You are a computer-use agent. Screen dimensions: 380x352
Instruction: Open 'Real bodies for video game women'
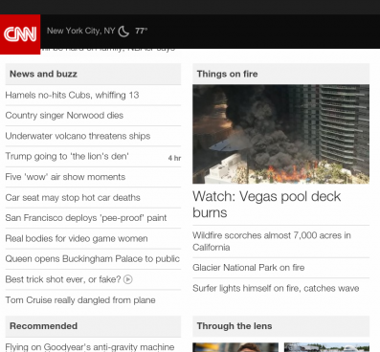[77, 238]
